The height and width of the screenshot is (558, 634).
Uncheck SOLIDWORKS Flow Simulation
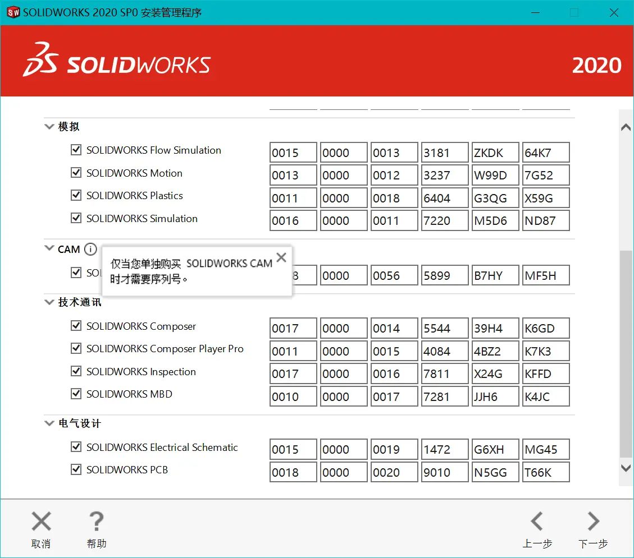76,150
